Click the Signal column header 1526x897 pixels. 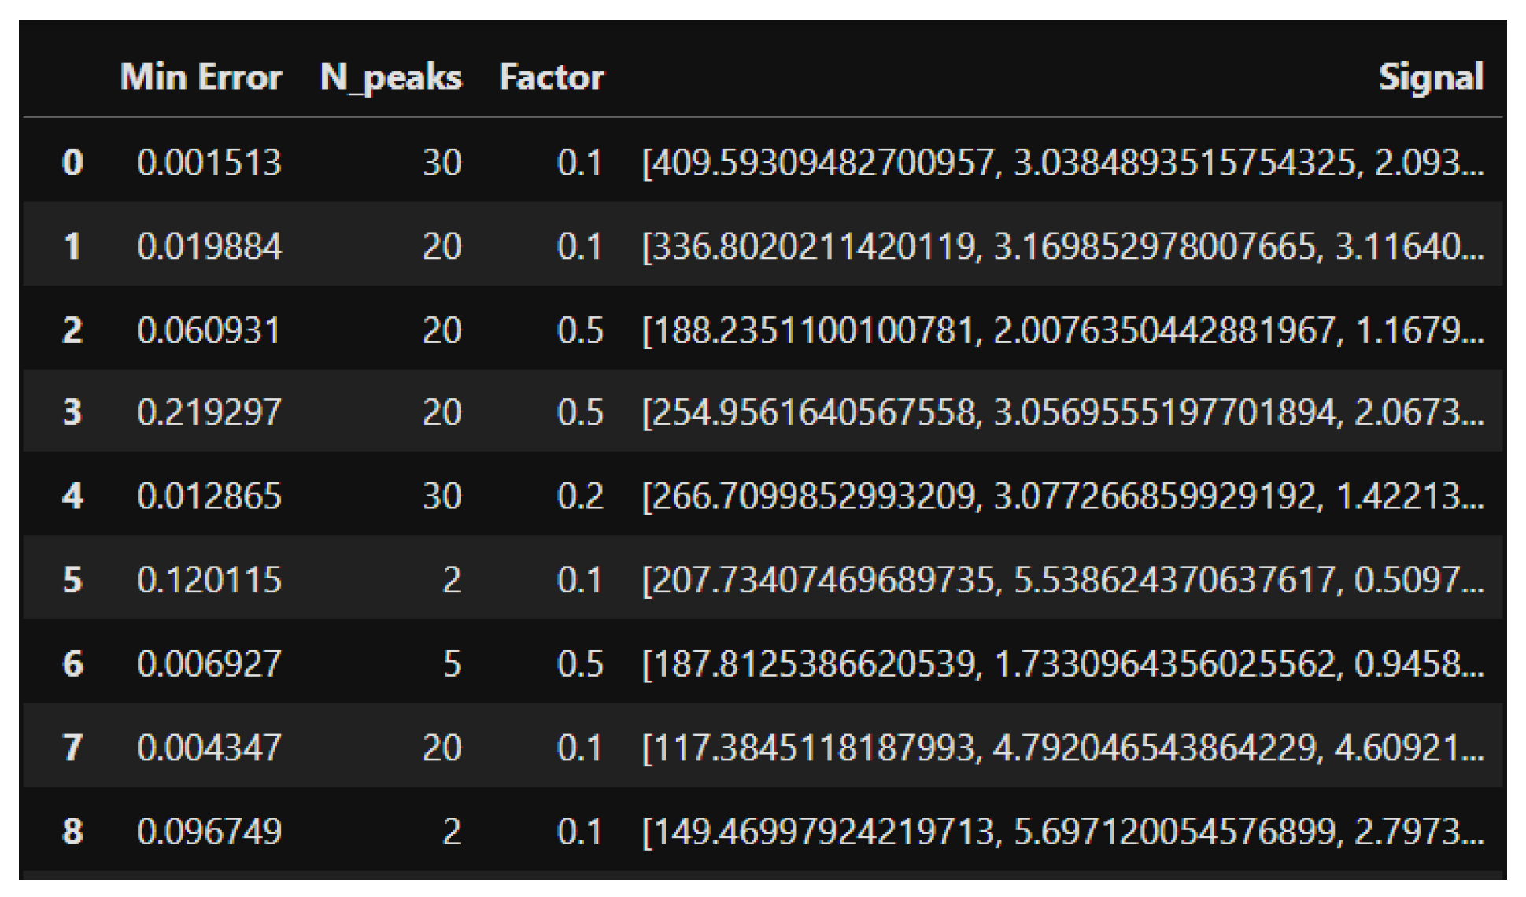click(x=1430, y=77)
